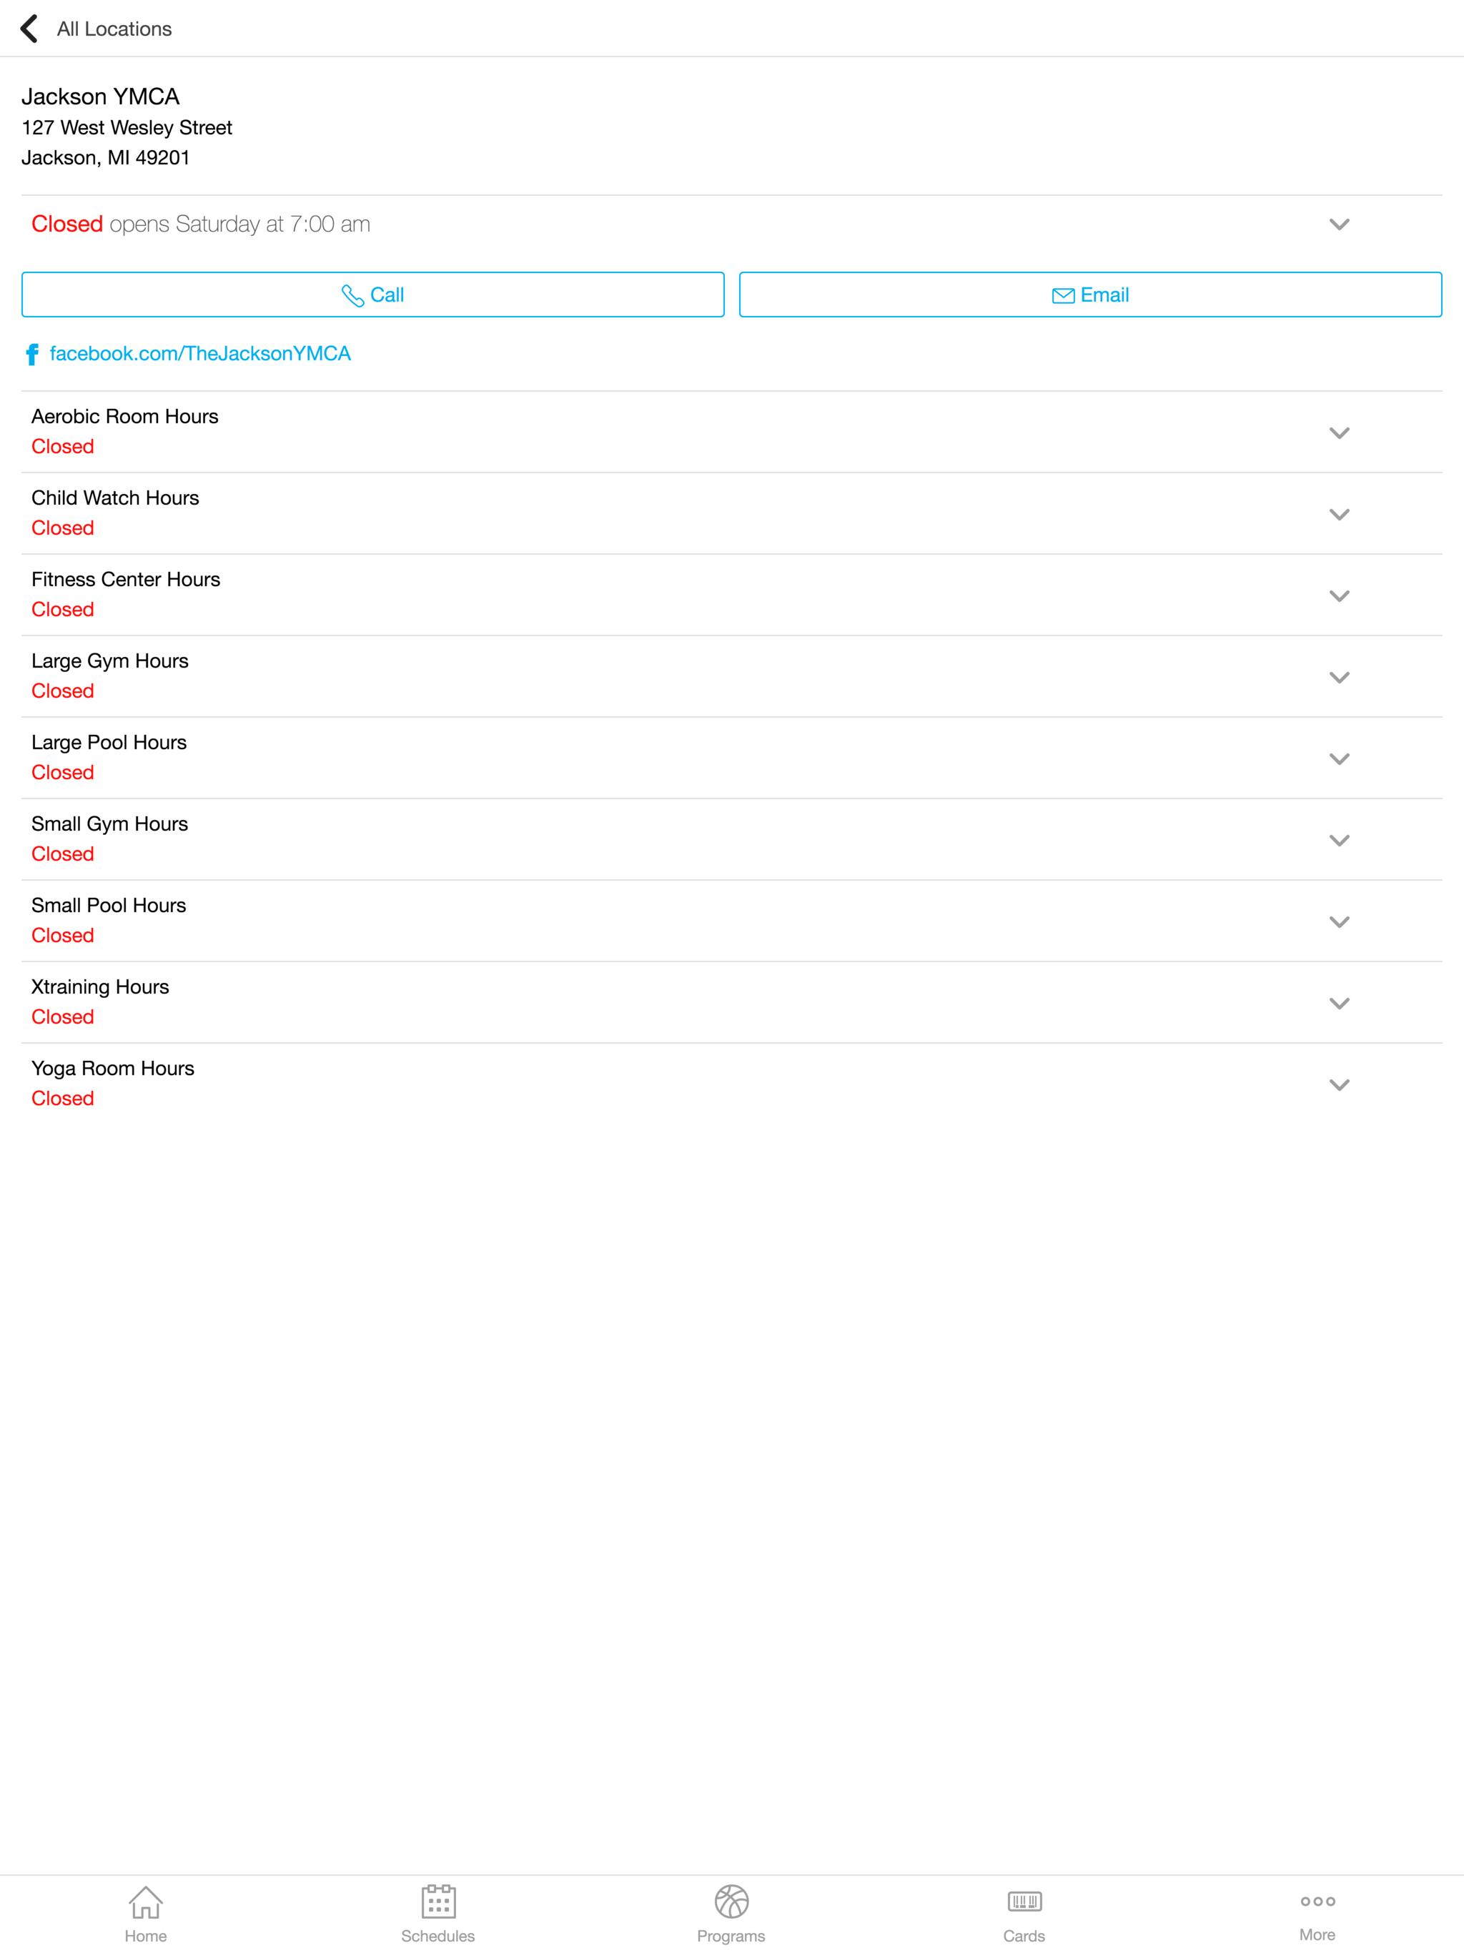Select the Child Watch Hours title
Viewport: 1464px width, 1953px height.
point(115,498)
